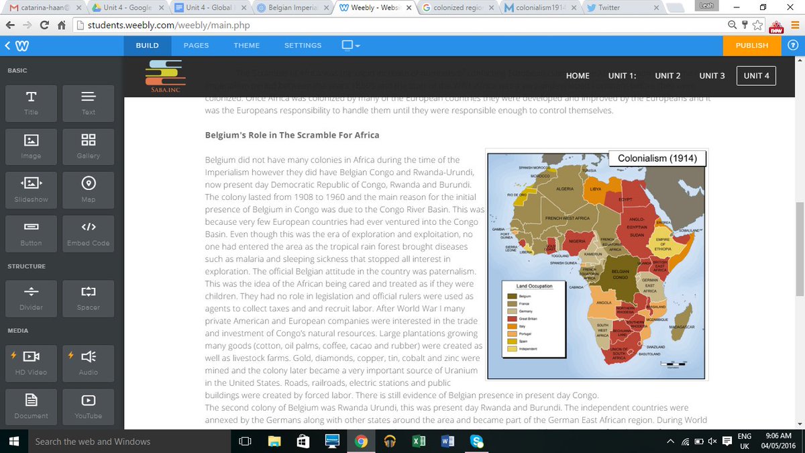The height and width of the screenshot is (453, 805).
Task: Click the Belgium's Role heading text
Action: (x=292, y=135)
